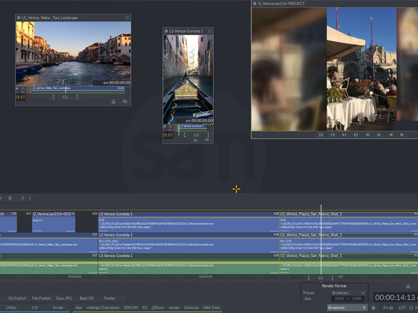Screen dimensions: 418x313
Task: Click eye view icon in Gondola viewer
Action: [206, 140]
